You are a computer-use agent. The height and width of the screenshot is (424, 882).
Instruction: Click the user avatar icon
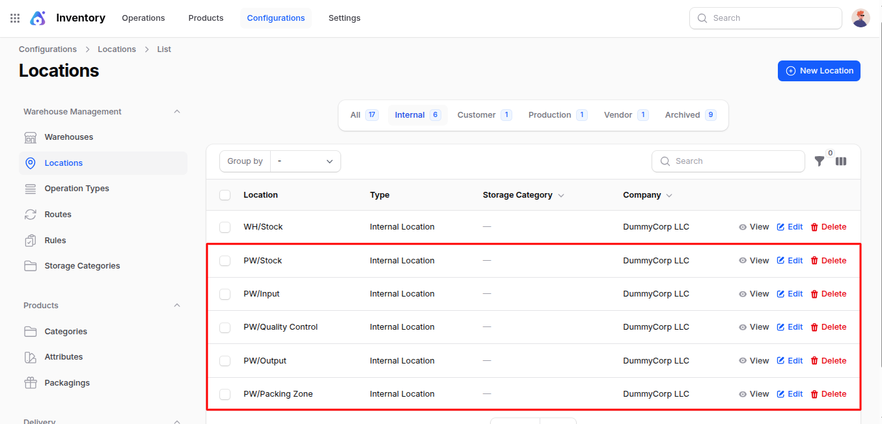coord(861,18)
